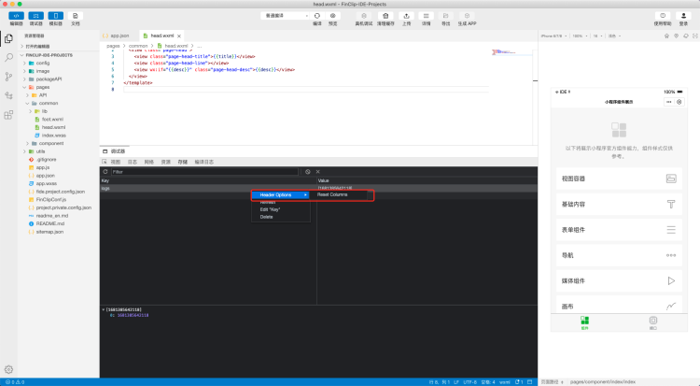Open 基础内容 list item in simulator
The height and width of the screenshot is (386, 700).
[619, 204]
